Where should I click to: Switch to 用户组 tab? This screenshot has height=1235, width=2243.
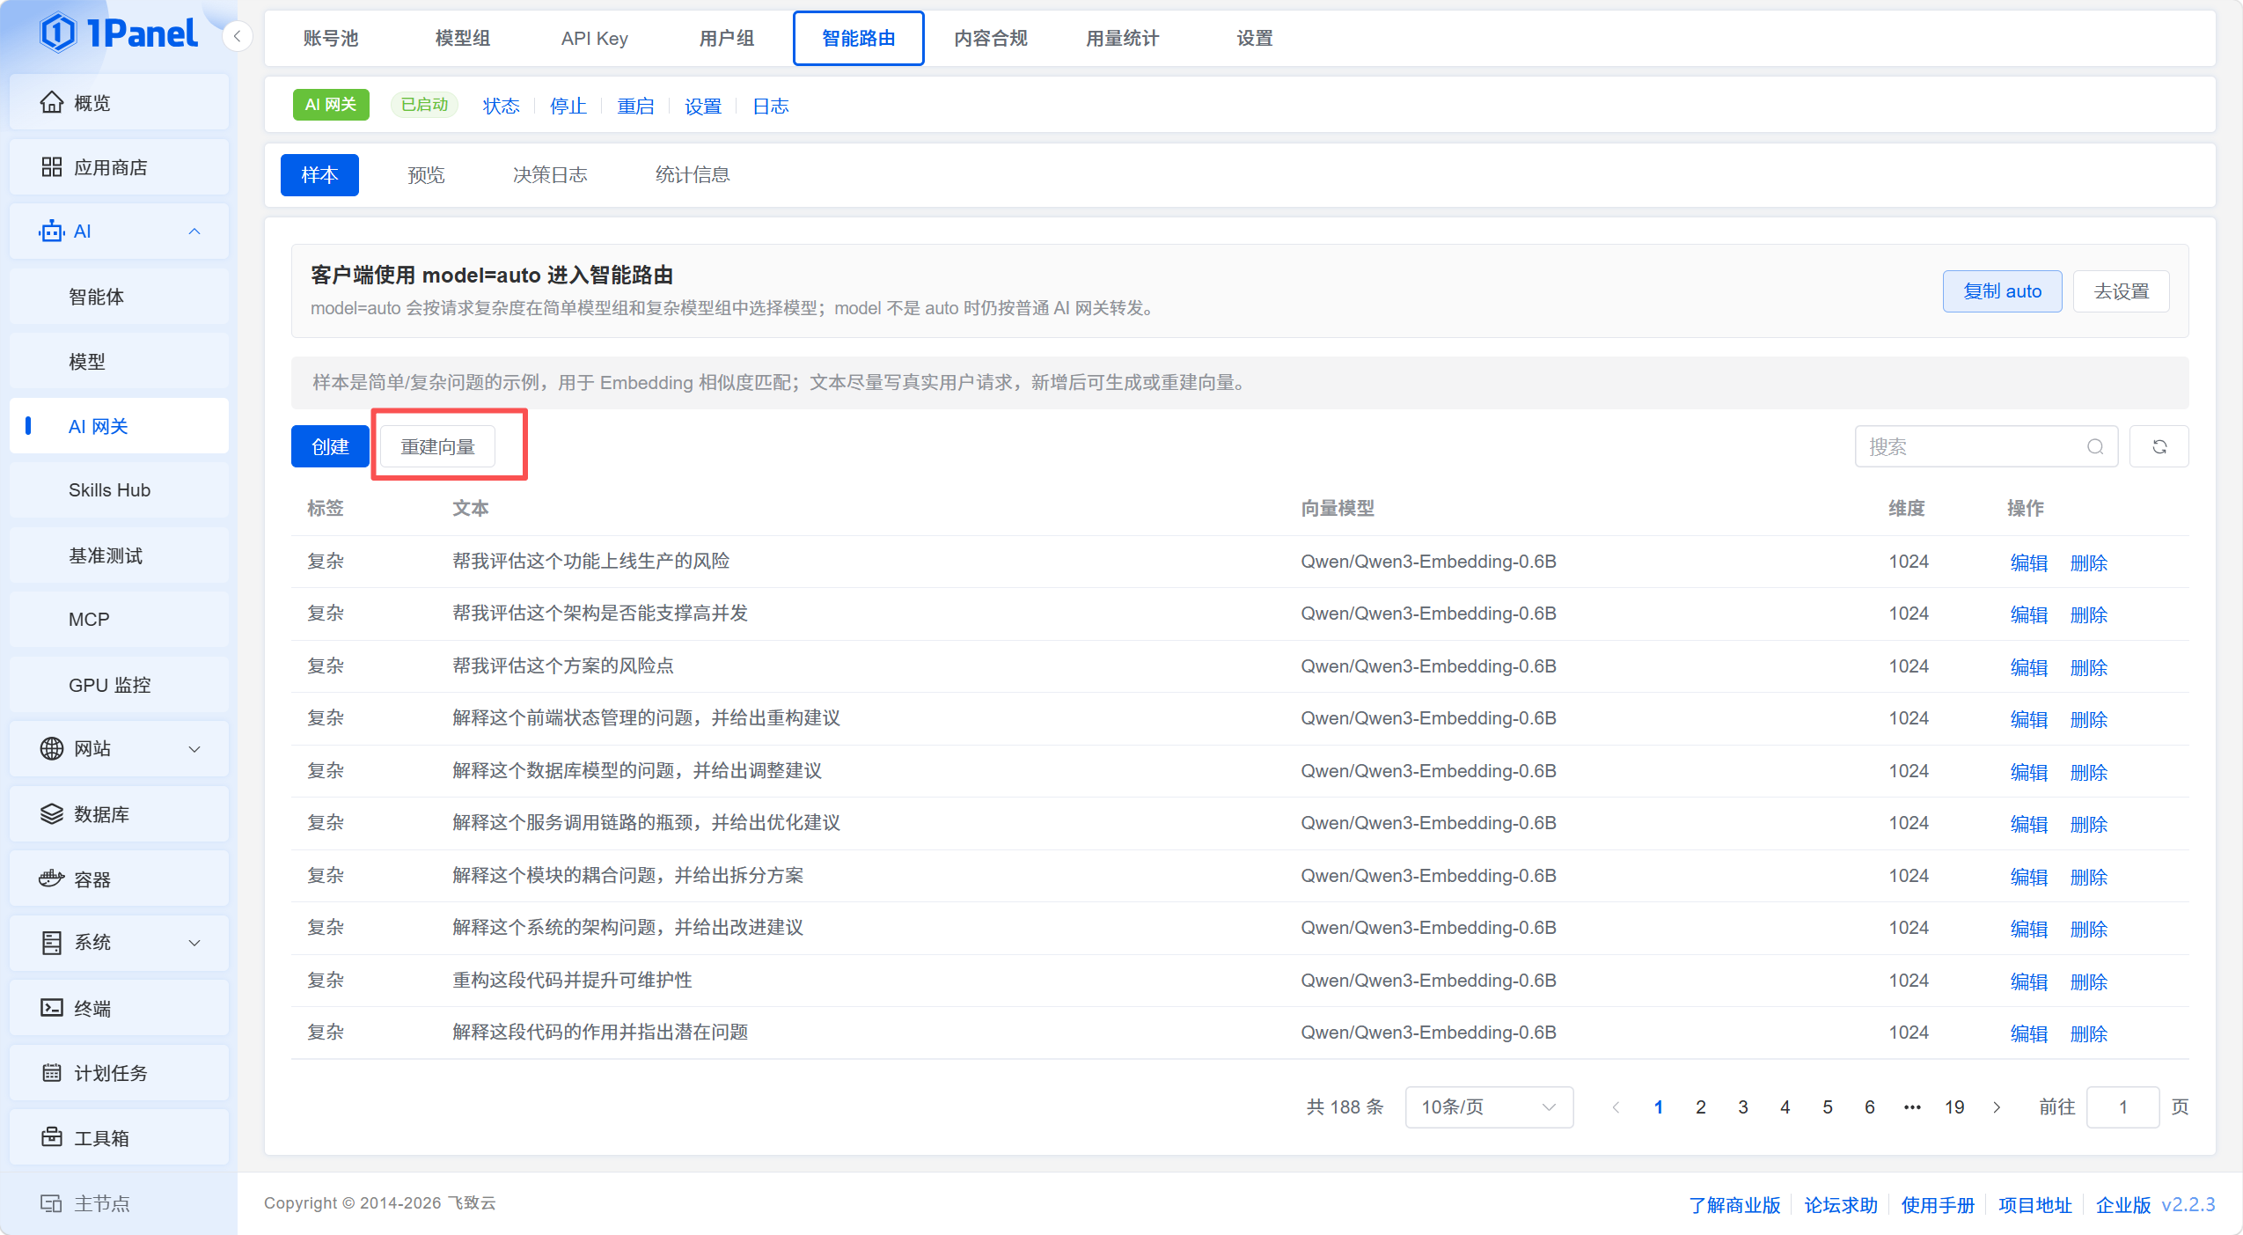(x=727, y=39)
